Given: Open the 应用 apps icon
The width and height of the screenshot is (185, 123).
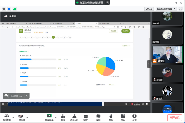Looking at the screenshot, I should 123,117.
